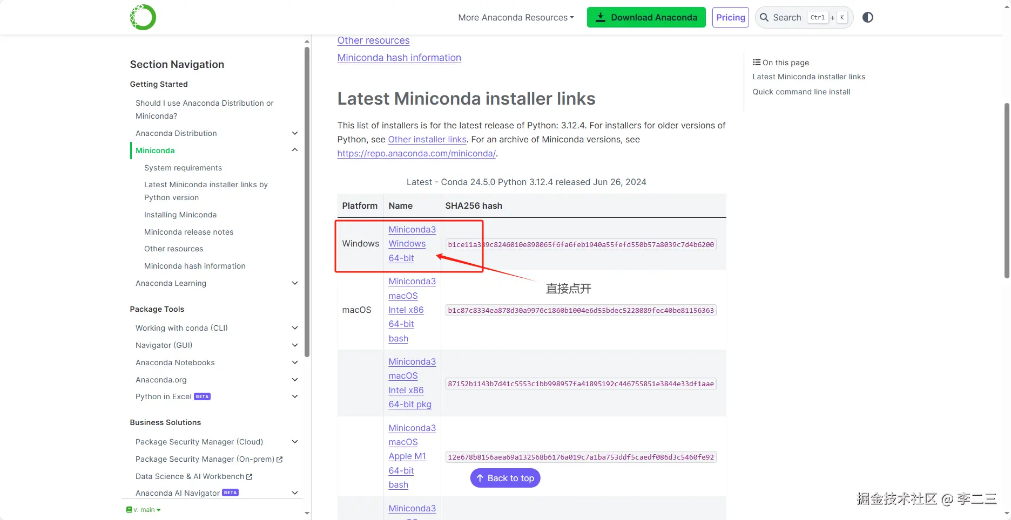
Task: Open Anaconda Learning in the sidebar
Action: tap(171, 283)
